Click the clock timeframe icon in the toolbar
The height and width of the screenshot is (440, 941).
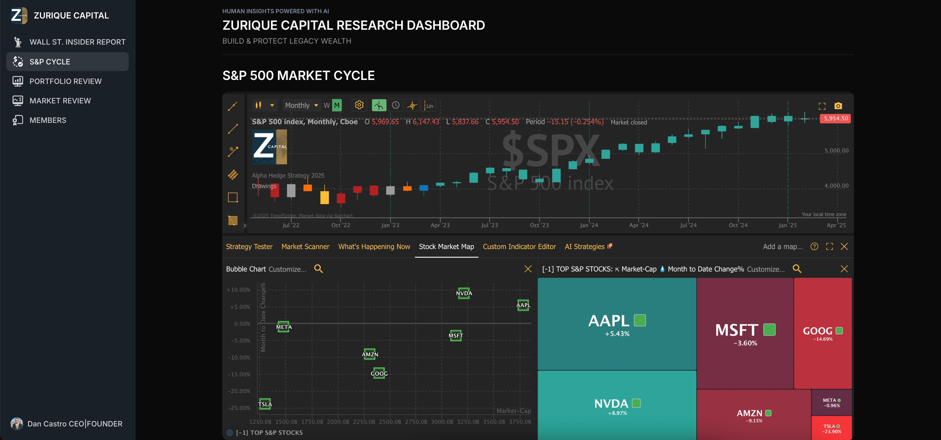395,105
